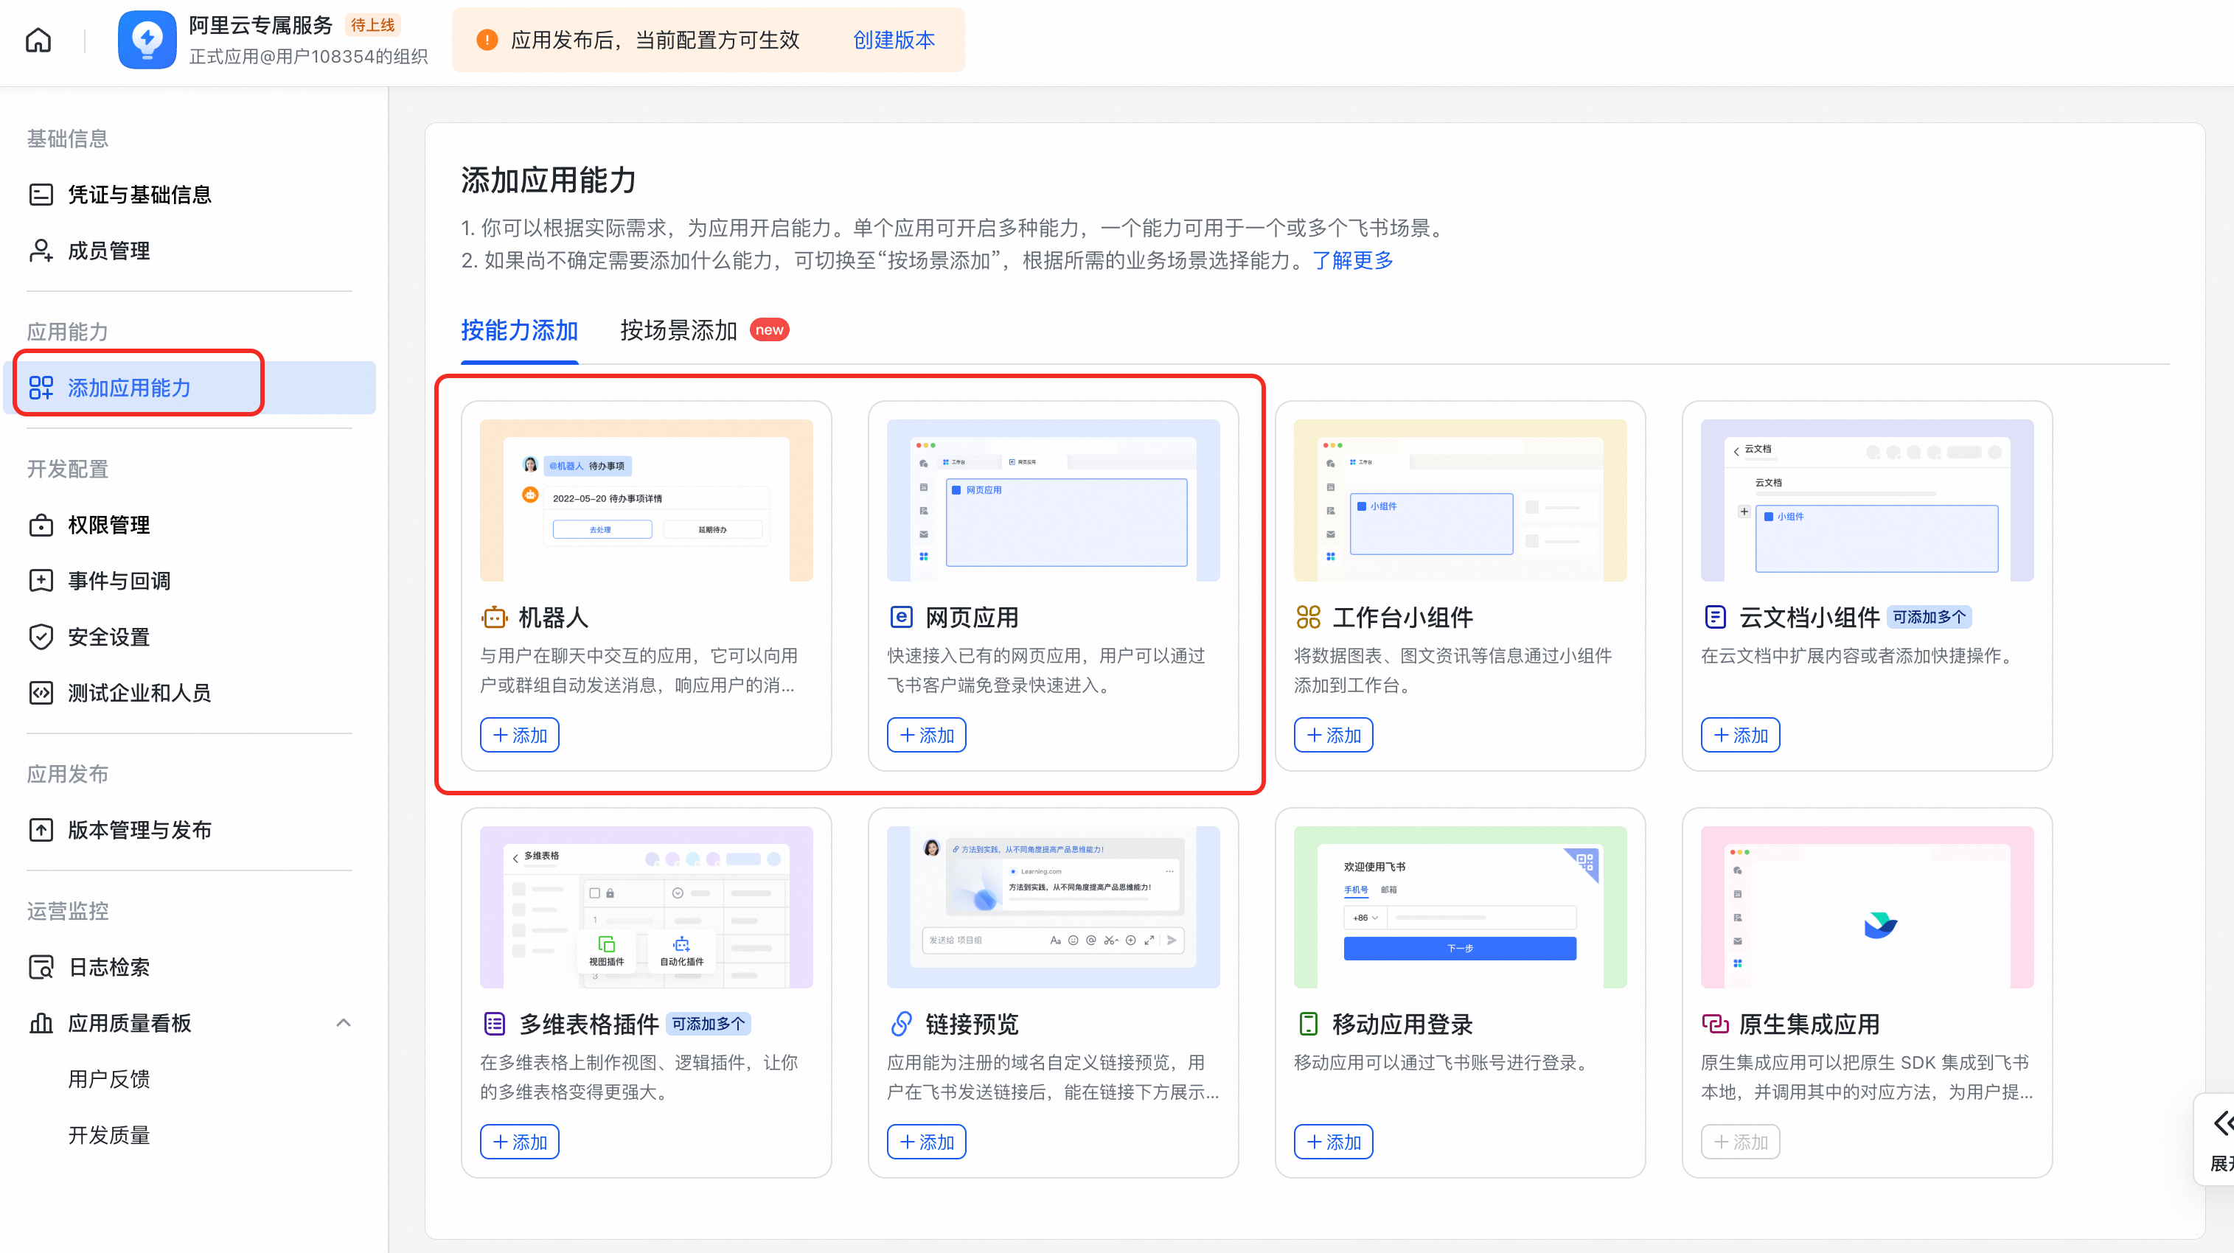The width and height of the screenshot is (2234, 1253).
Task: Collapse the 应用质量看板 section
Action: (x=344, y=1023)
